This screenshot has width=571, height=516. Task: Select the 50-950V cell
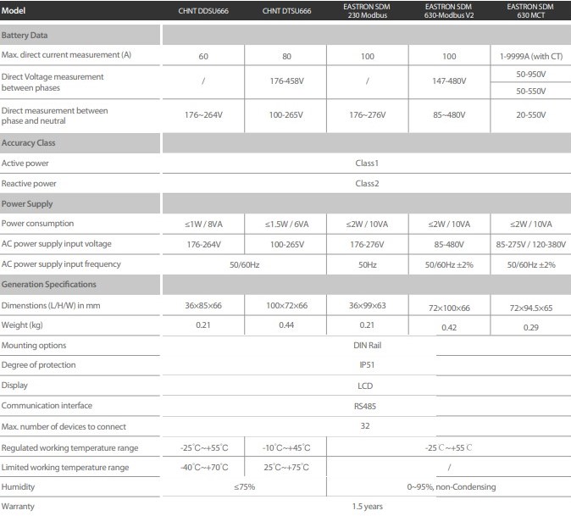(531, 75)
